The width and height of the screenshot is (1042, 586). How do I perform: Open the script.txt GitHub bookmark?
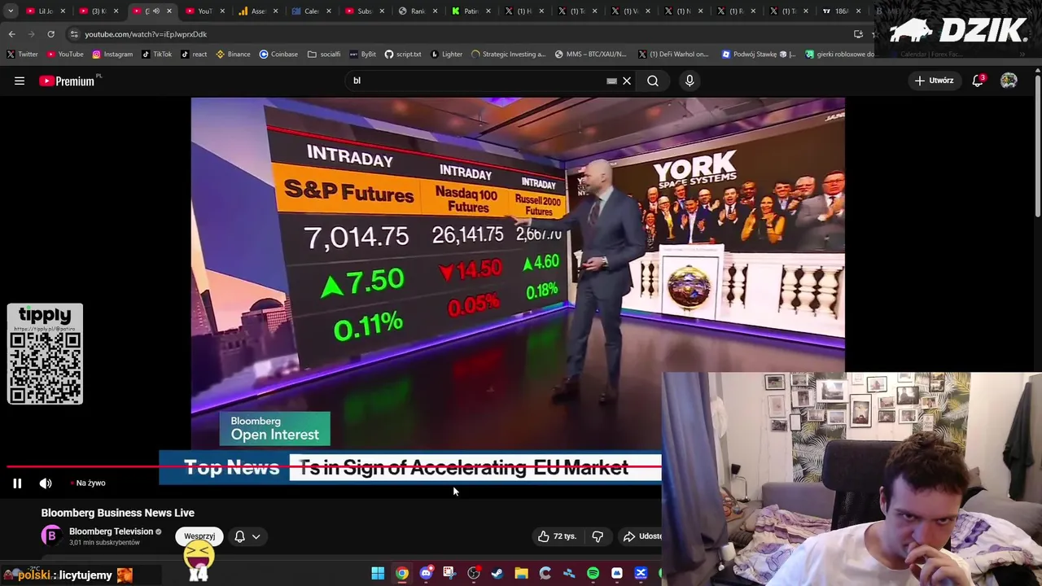[x=403, y=55]
